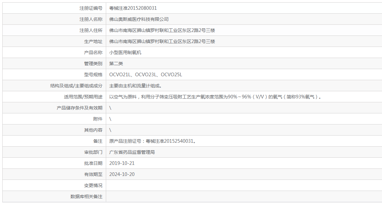Click the label 批准日期
The width and height of the screenshot is (382, 203).
93,163
